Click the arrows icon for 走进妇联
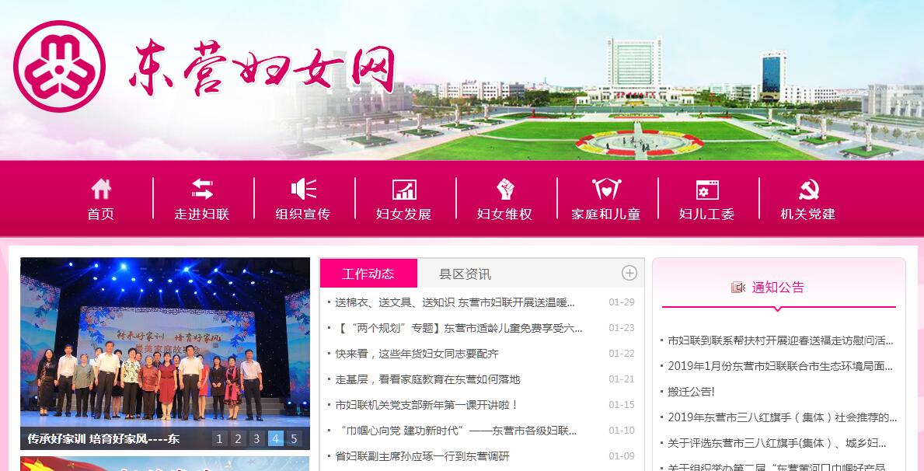This screenshot has width=924, height=471. coord(202,189)
